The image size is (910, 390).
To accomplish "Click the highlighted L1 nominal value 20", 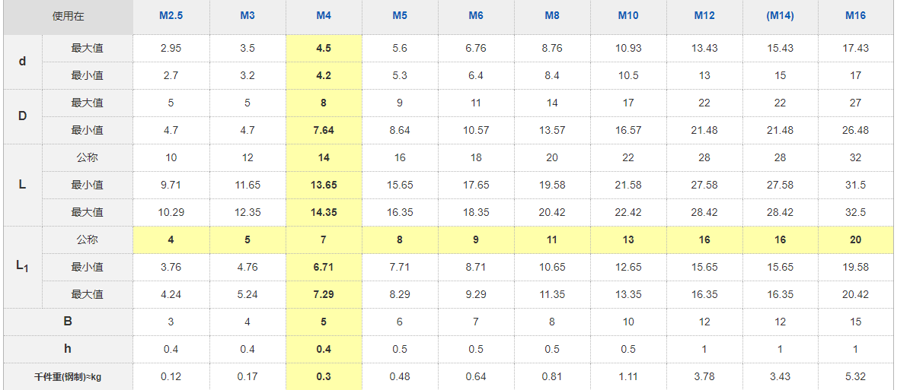I will (x=856, y=239).
